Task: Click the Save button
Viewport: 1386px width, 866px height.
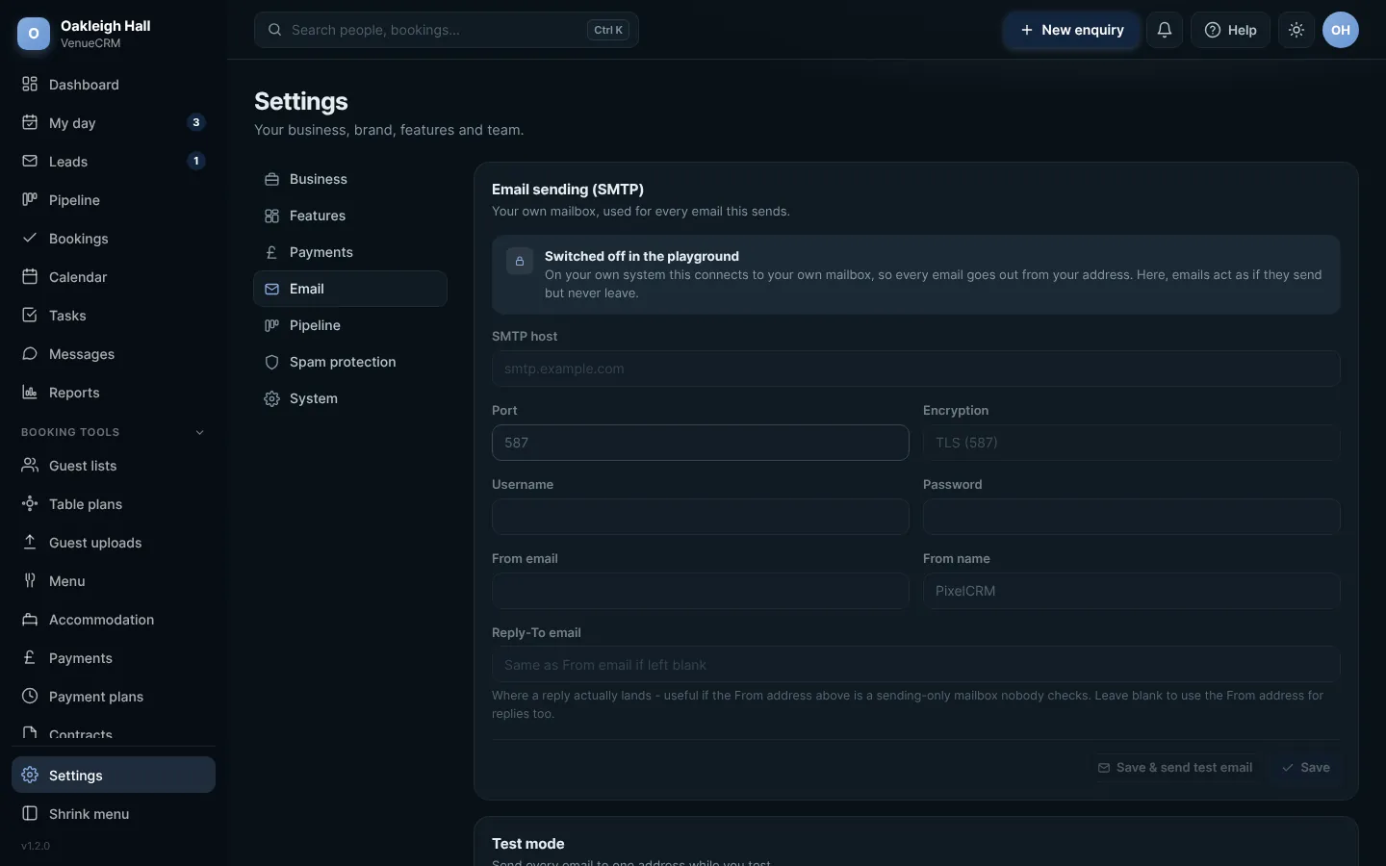Action: pos(1306,768)
